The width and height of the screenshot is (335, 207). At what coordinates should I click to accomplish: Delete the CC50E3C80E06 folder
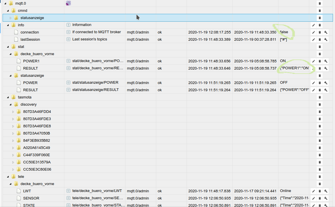tap(320, 169)
